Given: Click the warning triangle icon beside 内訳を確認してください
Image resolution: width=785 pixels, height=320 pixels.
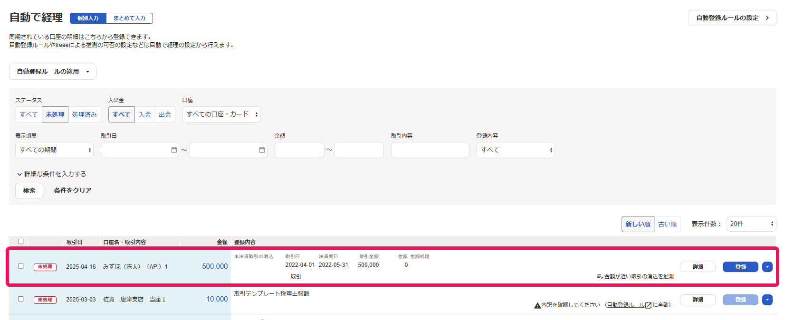Looking at the screenshot, I should [537, 305].
